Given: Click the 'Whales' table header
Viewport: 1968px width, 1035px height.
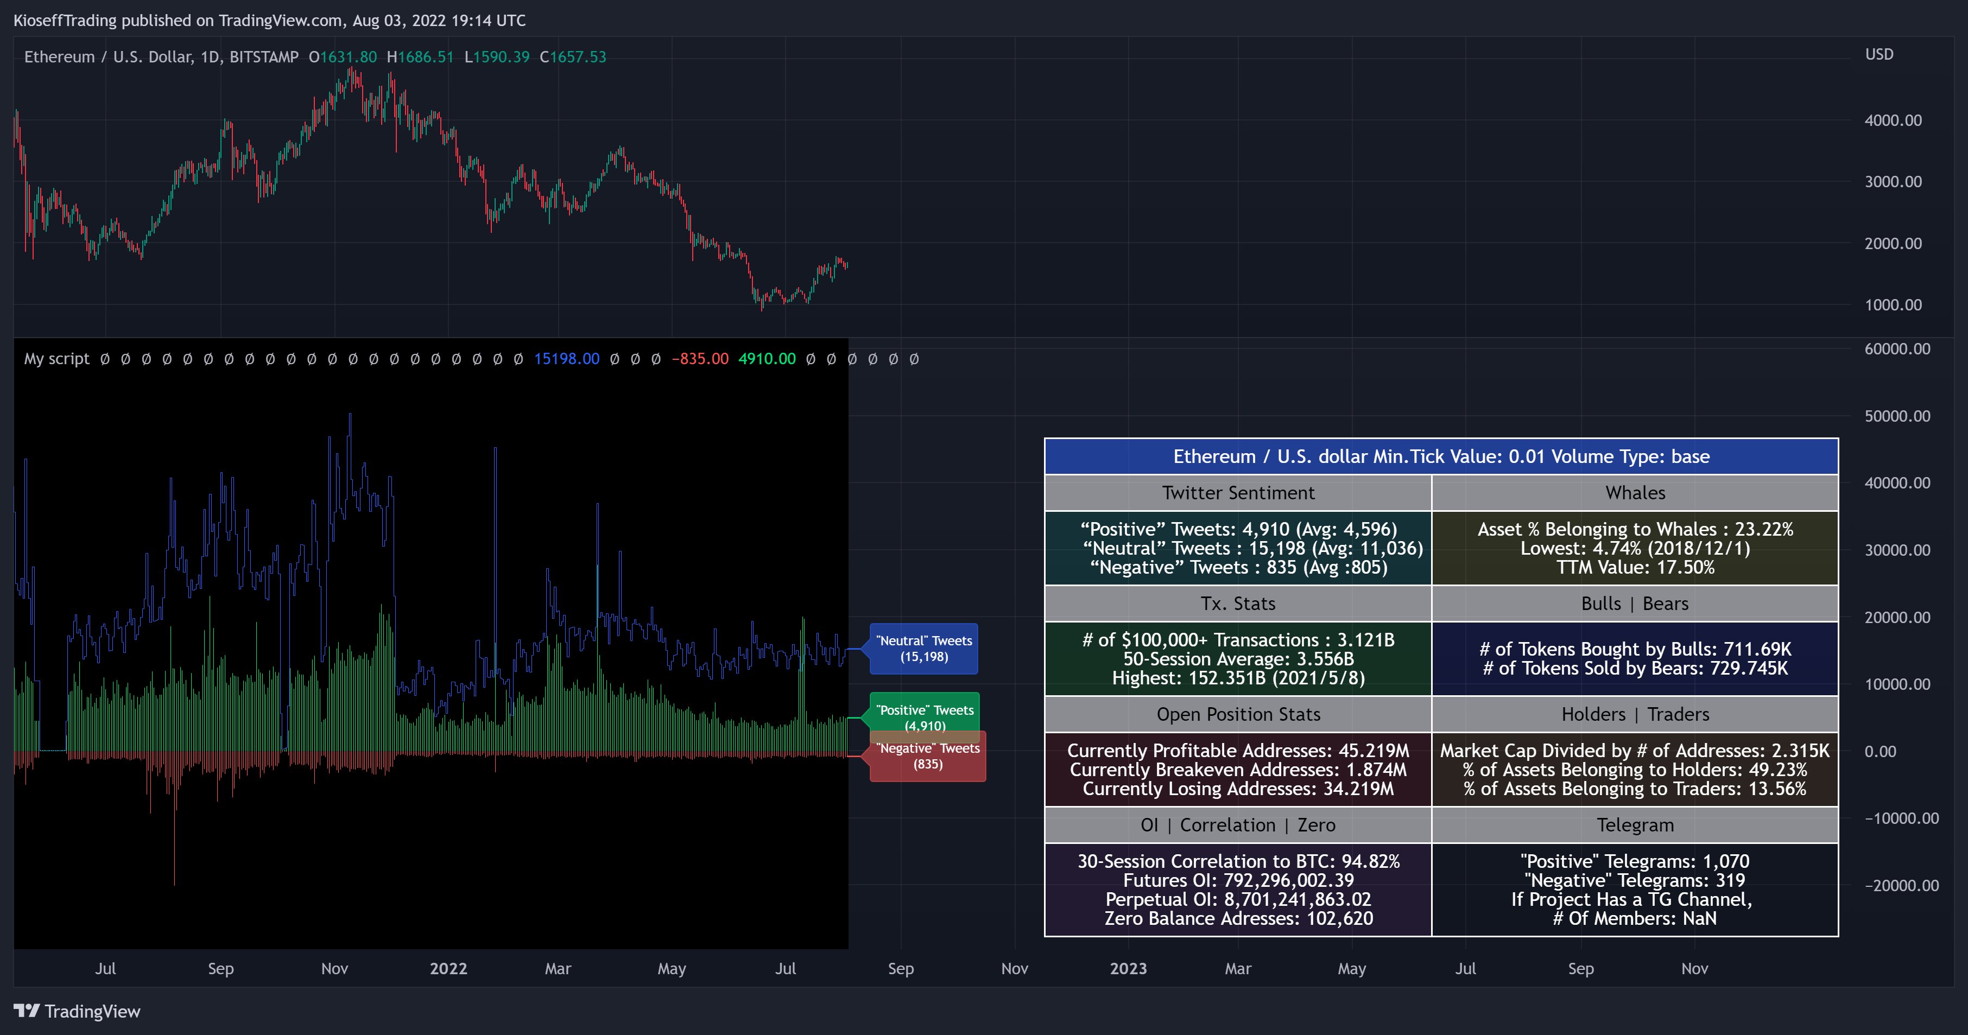Looking at the screenshot, I should [x=1635, y=493].
